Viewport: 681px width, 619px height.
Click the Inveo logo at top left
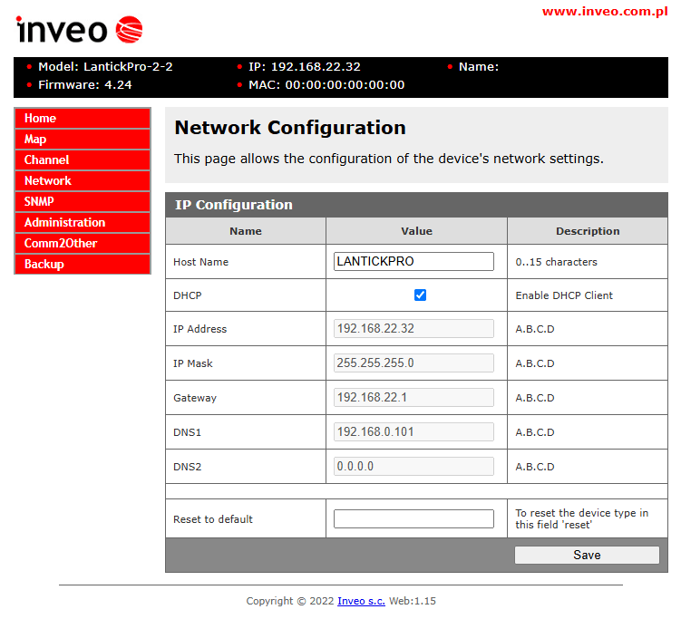pyautogui.click(x=79, y=30)
